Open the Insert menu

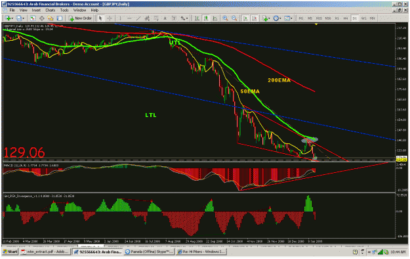(x=36, y=11)
